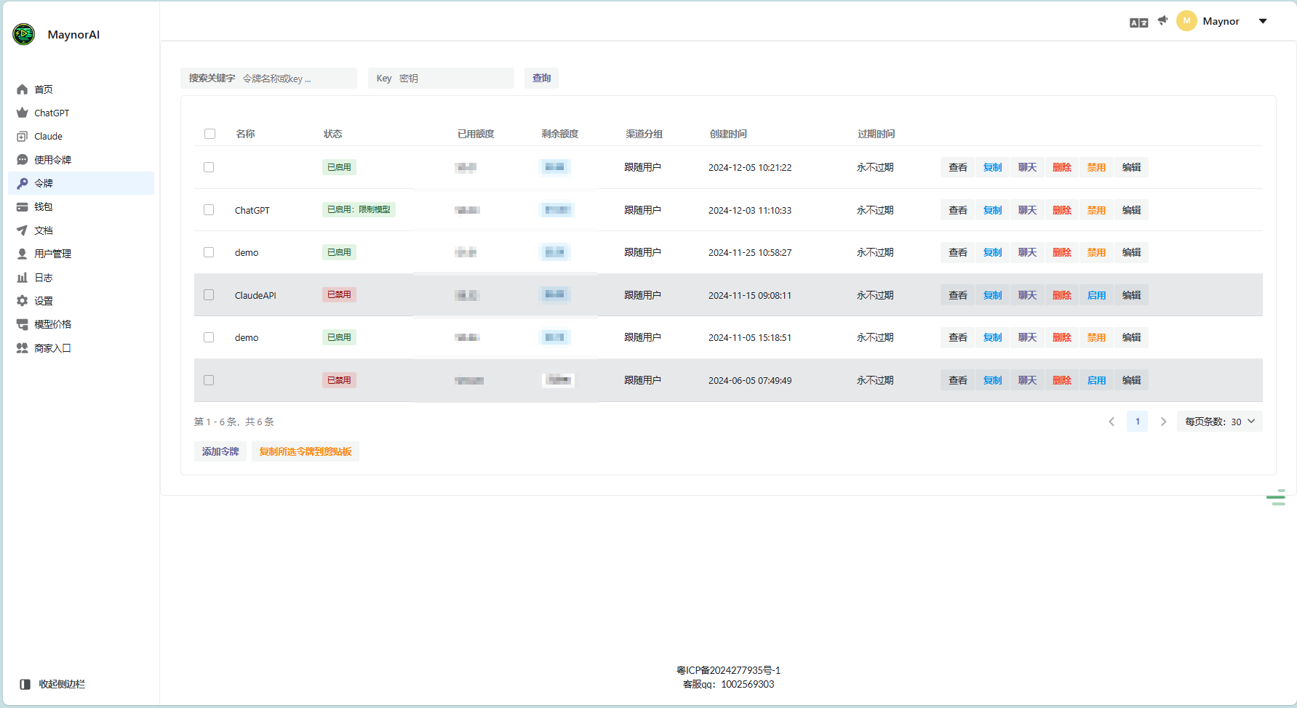Click the announcement megaphone icon

point(1162,20)
